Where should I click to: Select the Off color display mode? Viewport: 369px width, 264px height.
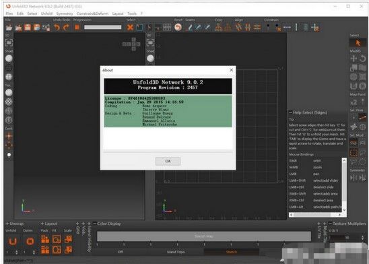pos(121,252)
